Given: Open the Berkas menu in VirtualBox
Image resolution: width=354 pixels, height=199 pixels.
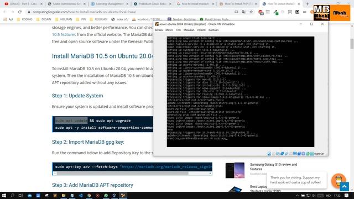Looking at the screenshot, I should [159, 30].
